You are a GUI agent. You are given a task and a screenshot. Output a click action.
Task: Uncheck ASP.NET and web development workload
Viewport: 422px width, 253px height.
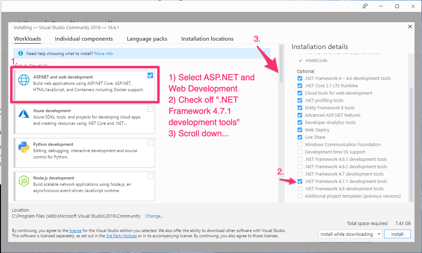pyautogui.click(x=150, y=75)
